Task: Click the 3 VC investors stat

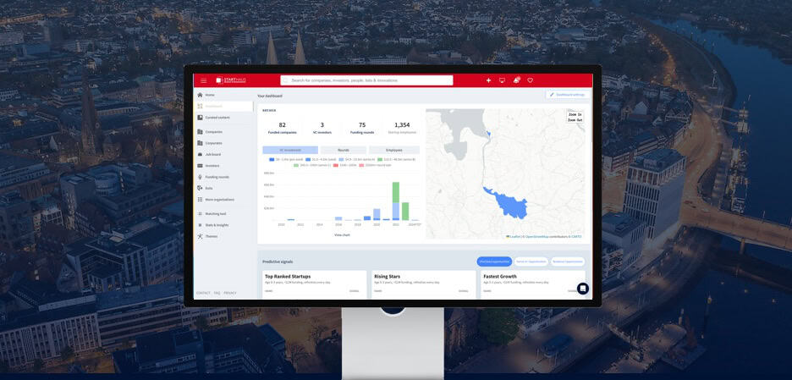Action: click(x=322, y=127)
